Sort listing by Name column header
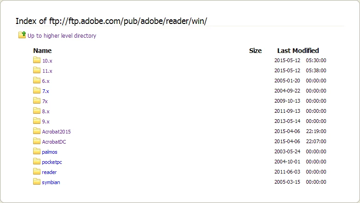360x203 pixels. pyautogui.click(x=42, y=51)
